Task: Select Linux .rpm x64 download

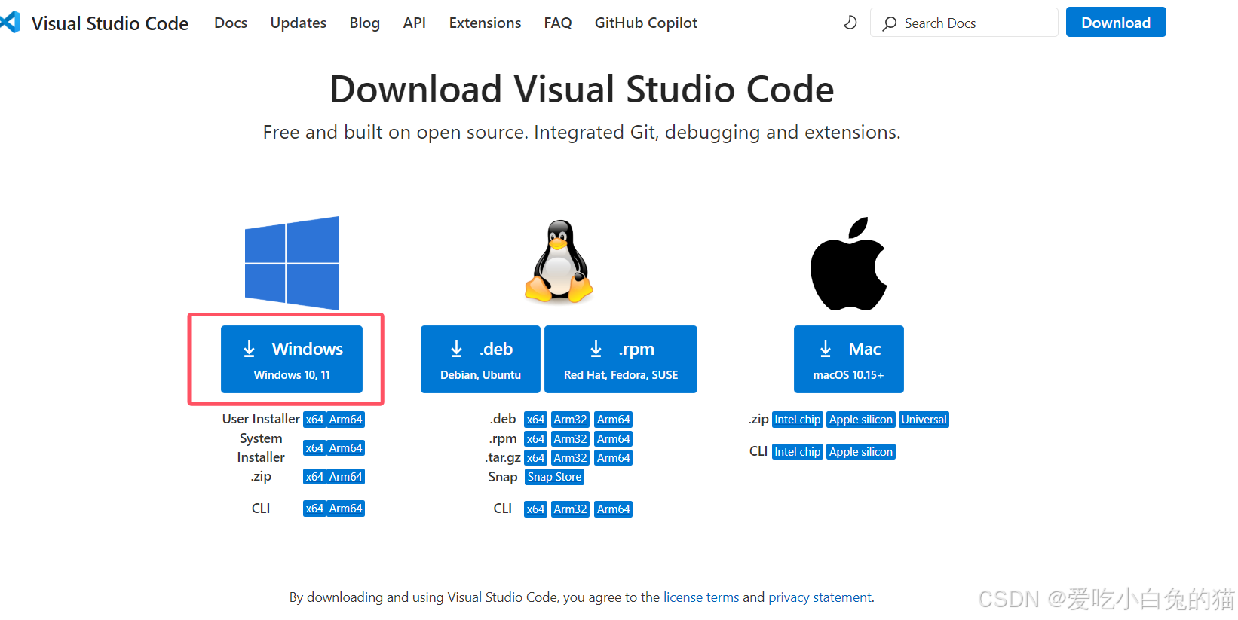Action: click(x=535, y=439)
